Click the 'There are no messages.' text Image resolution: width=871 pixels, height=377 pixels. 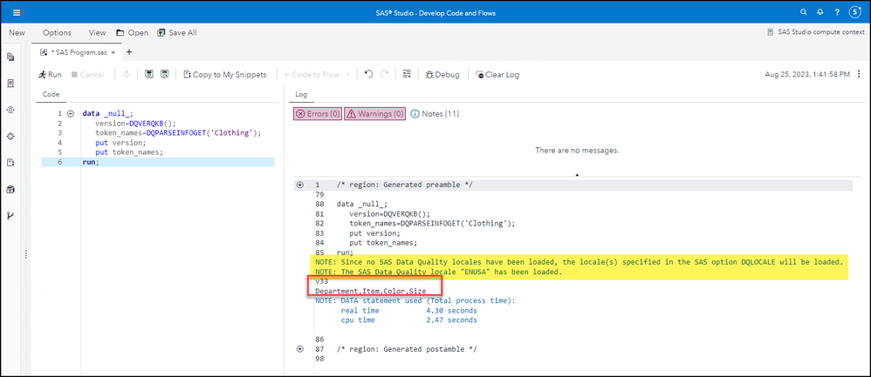coord(577,151)
